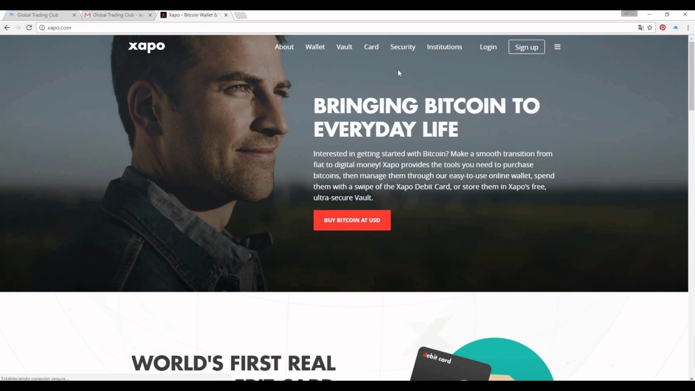Click the xapo.com address bar
Viewport: 695px width, 391px height.
click(x=337, y=28)
